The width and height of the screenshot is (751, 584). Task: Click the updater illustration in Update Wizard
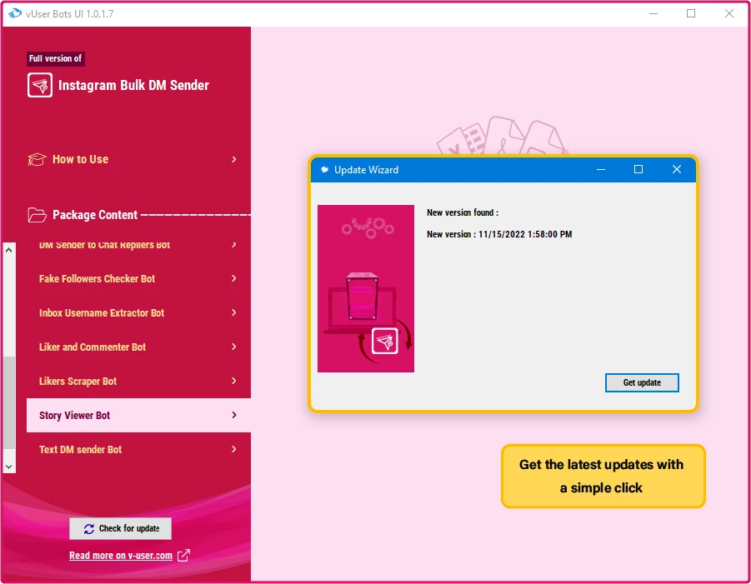366,288
